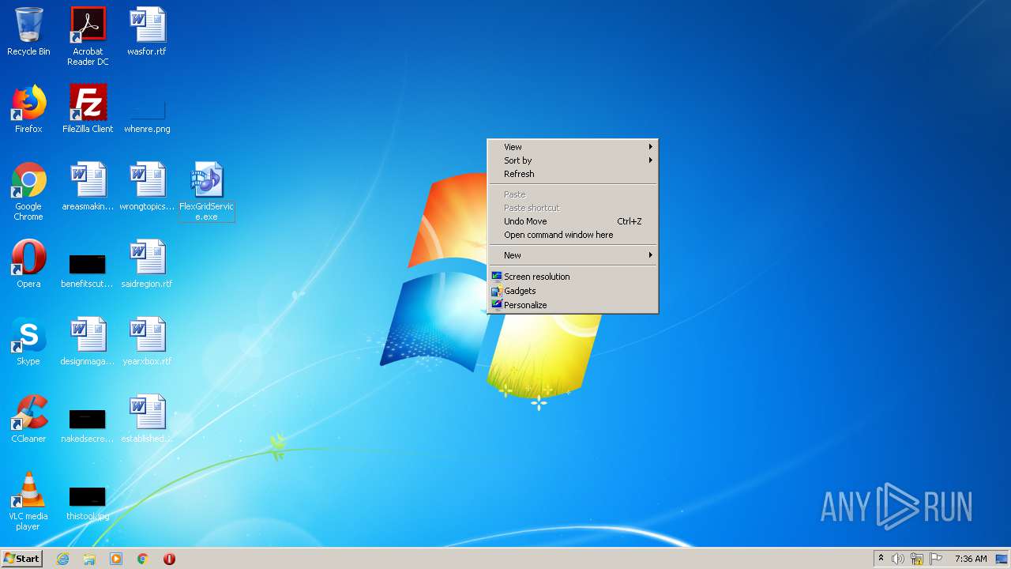Open Google Chrome desktop shortcut
The height and width of the screenshot is (569, 1011).
pos(28,191)
